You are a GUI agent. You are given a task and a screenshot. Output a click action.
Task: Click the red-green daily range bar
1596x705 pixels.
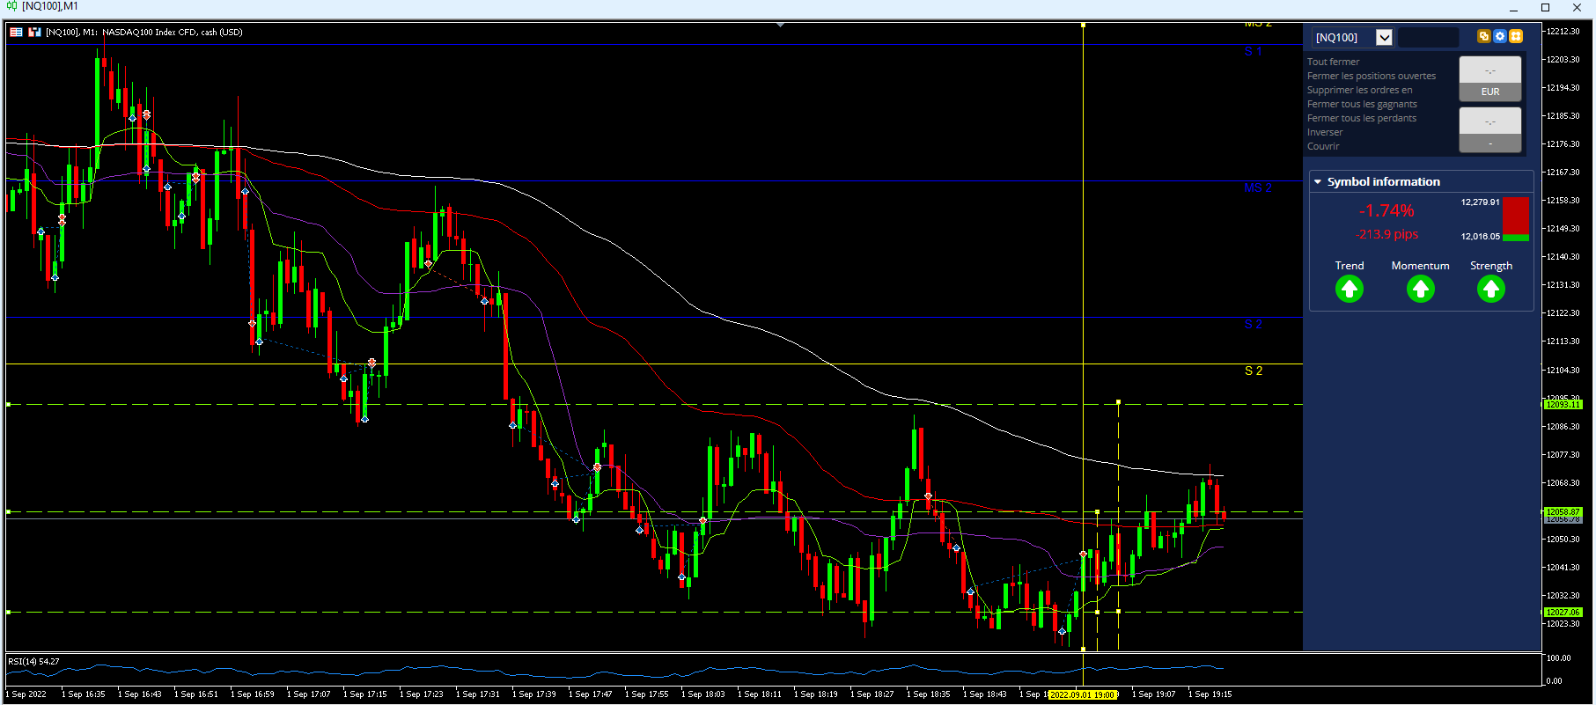(1516, 219)
